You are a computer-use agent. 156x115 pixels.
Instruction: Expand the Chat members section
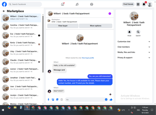tap(134, 47)
